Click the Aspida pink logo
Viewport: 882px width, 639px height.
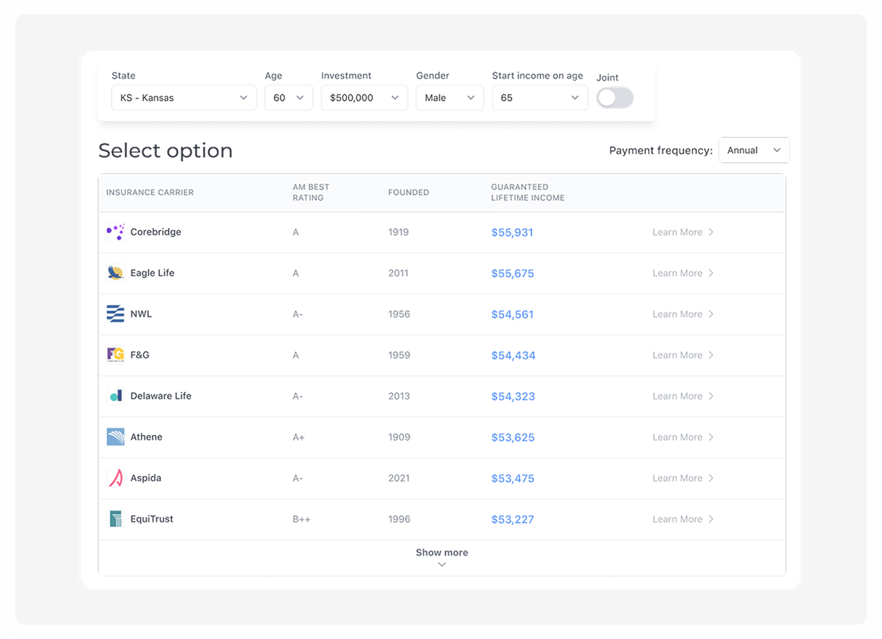(115, 477)
